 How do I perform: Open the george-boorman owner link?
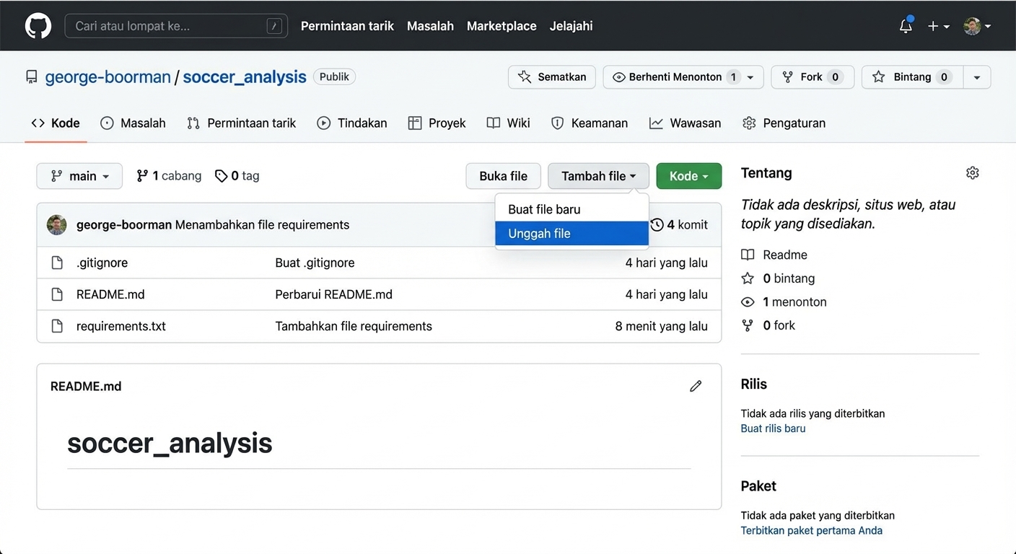(x=108, y=77)
